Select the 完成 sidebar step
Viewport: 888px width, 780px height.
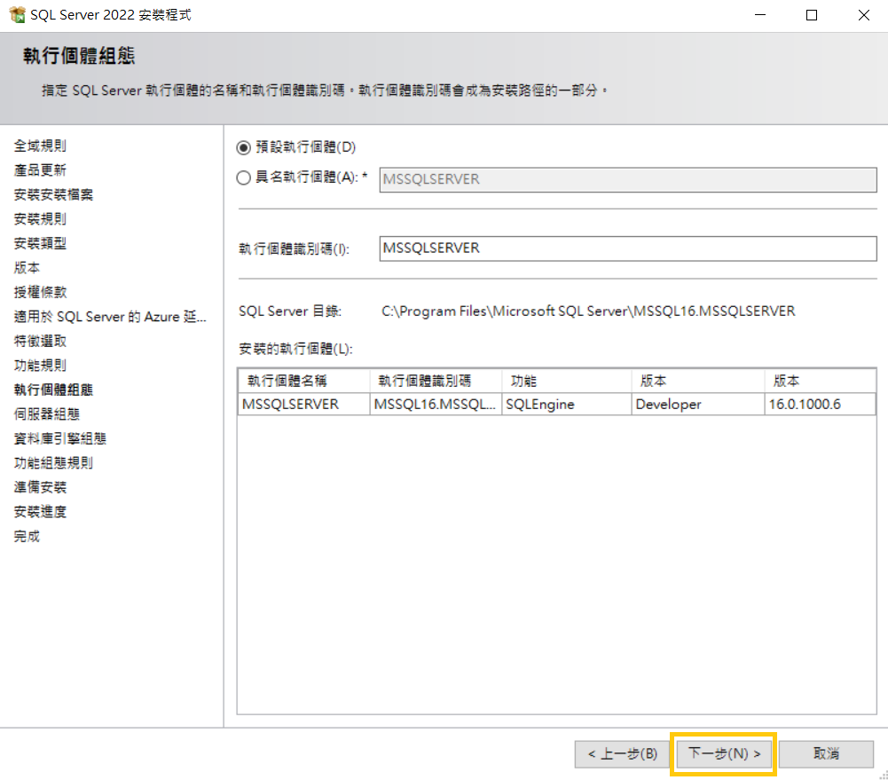tap(27, 536)
